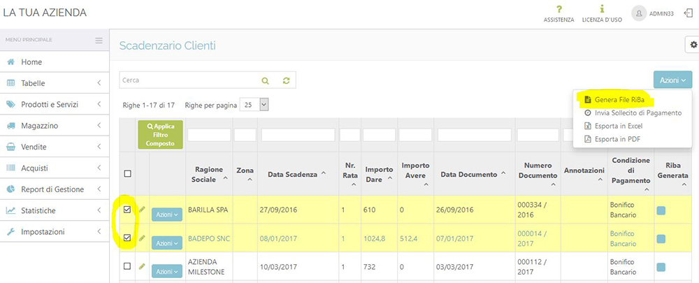Expand the Vendite menu section

click(55, 147)
